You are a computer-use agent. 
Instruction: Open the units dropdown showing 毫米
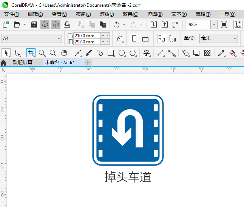click(x=219, y=38)
